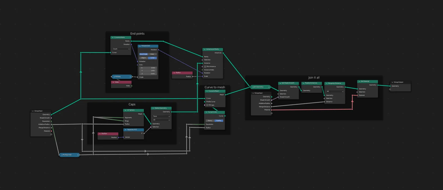Image resolution: width=443 pixels, height=190 pixels.
Task: Collapse the Rotate Euler node with its chevron
Action: [x=140, y=46]
